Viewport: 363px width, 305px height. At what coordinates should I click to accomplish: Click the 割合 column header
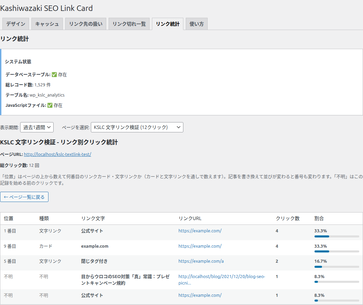click(319, 219)
